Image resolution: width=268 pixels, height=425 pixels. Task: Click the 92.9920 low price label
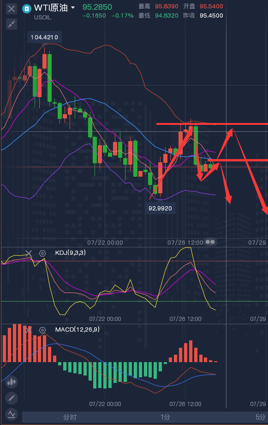coord(160,208)
